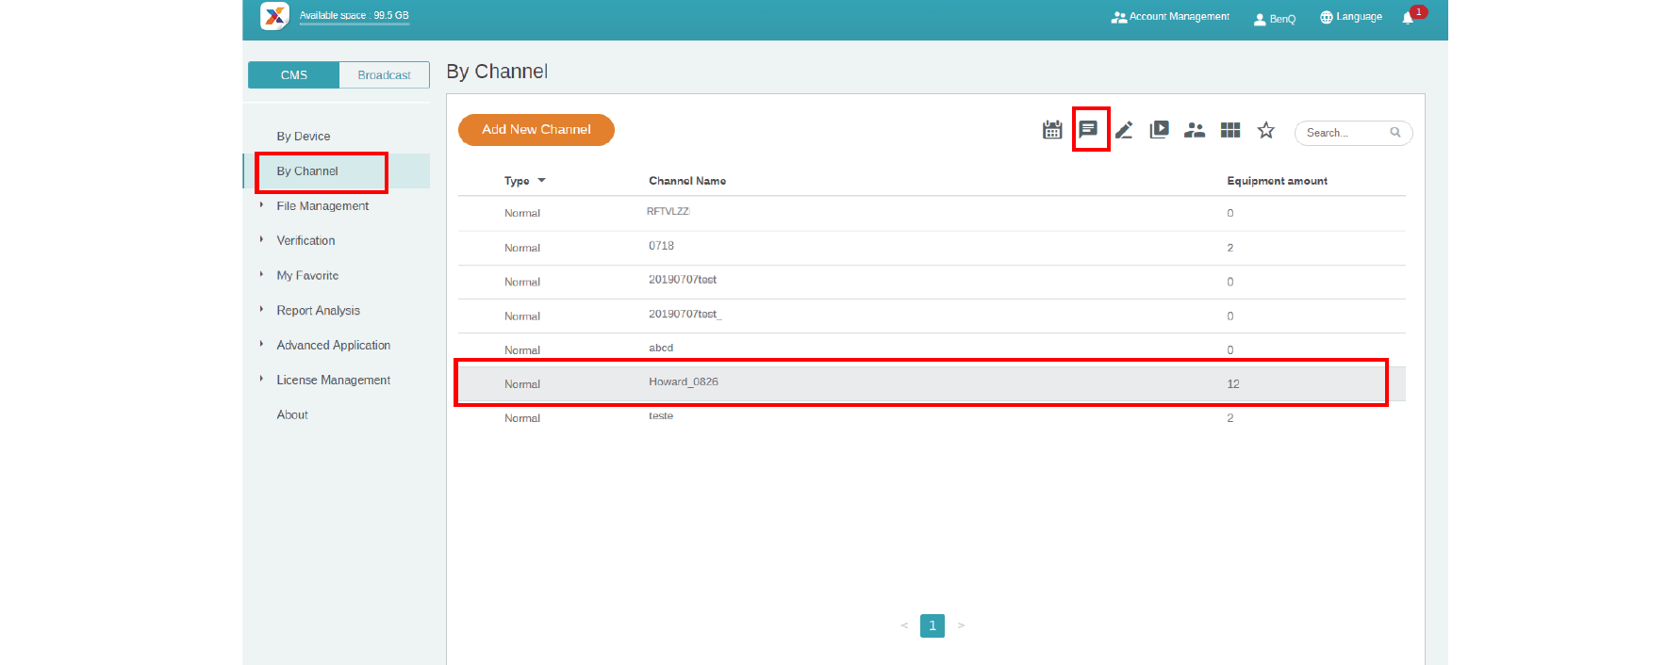
Task: Open the notification bell
Action: [1408, 18]
